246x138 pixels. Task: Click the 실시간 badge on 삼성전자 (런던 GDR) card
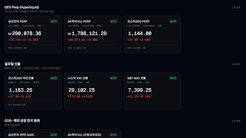pos(54,135)
